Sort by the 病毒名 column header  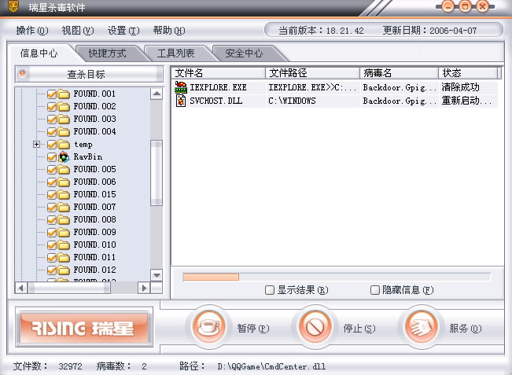click(x=399, y=73)
